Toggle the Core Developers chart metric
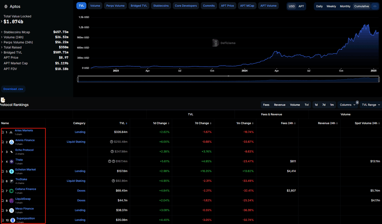This screenshot has width=382, height=224. (x=186, y=6)
